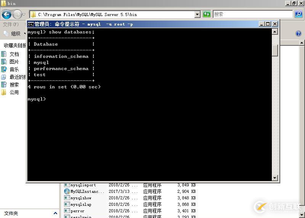Click the Explorer back navigation arrow
Screen dimensions: 305x218
[6, 14]
